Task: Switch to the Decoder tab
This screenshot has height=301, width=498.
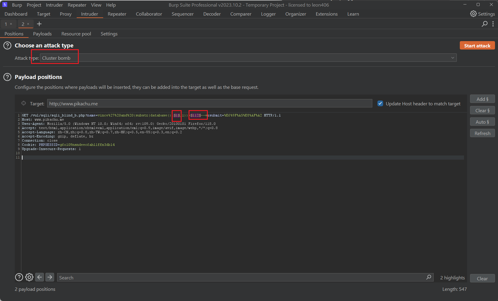Action: (212, 14)
